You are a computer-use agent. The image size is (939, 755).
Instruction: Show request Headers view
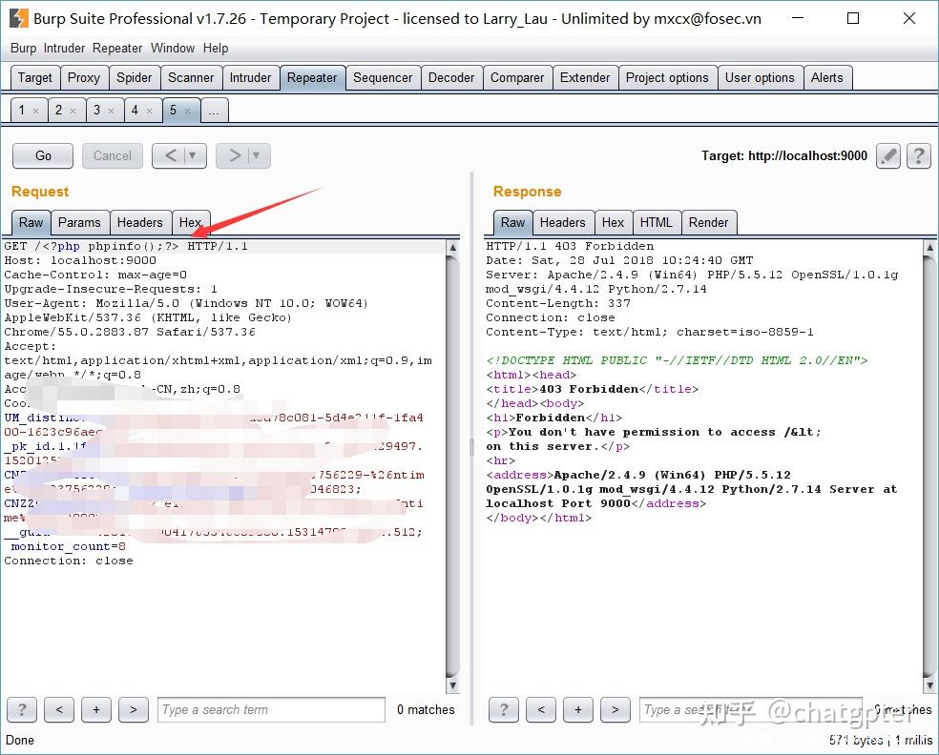139,222
